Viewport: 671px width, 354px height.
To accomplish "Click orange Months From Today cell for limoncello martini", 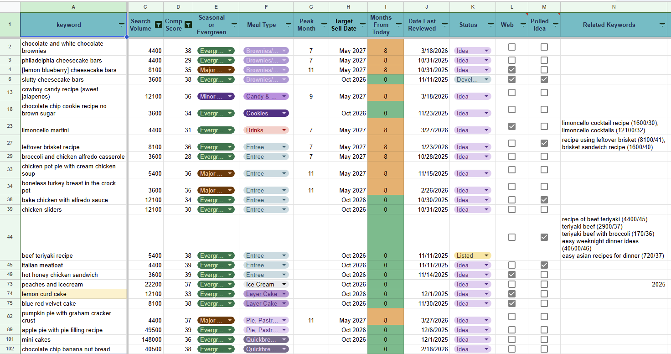I will (386, 126).
